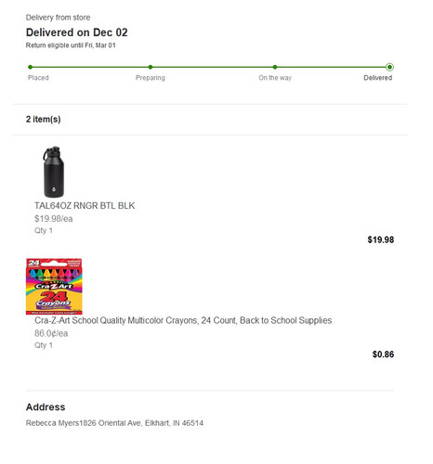Select the Placed status label
This screenshot has width=433, height=464.
(38, 78)
